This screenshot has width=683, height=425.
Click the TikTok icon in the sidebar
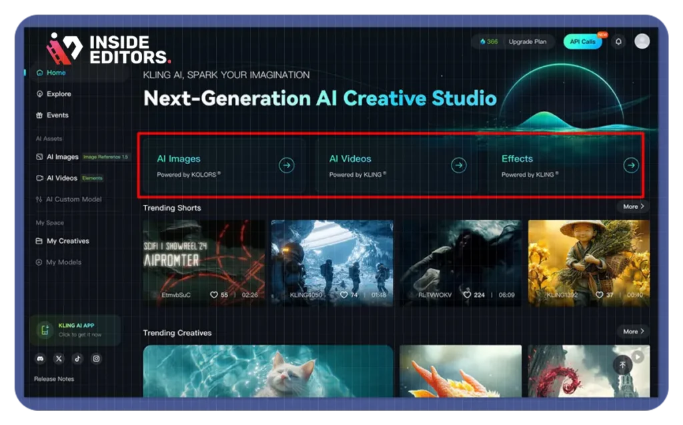point(77,358)
